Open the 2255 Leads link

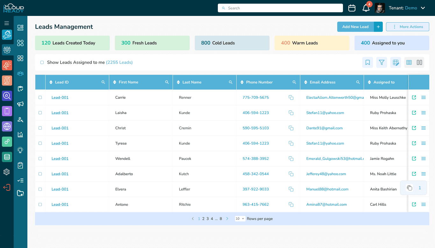[119, 62]
